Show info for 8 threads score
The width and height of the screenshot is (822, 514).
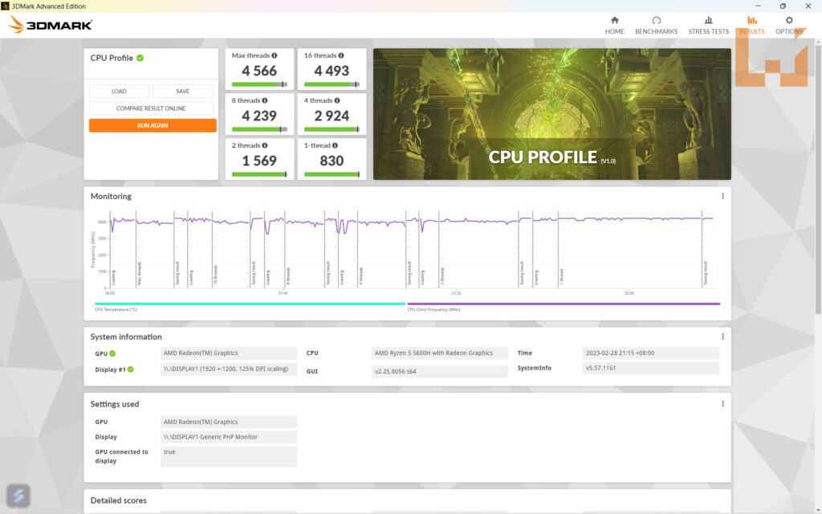tap(266, 101)
